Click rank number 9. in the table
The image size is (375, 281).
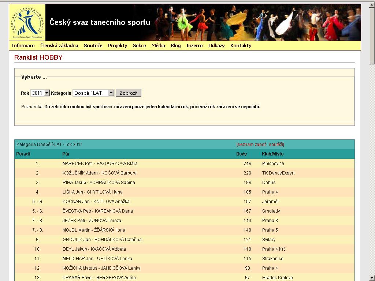click(x=38, y=239)
